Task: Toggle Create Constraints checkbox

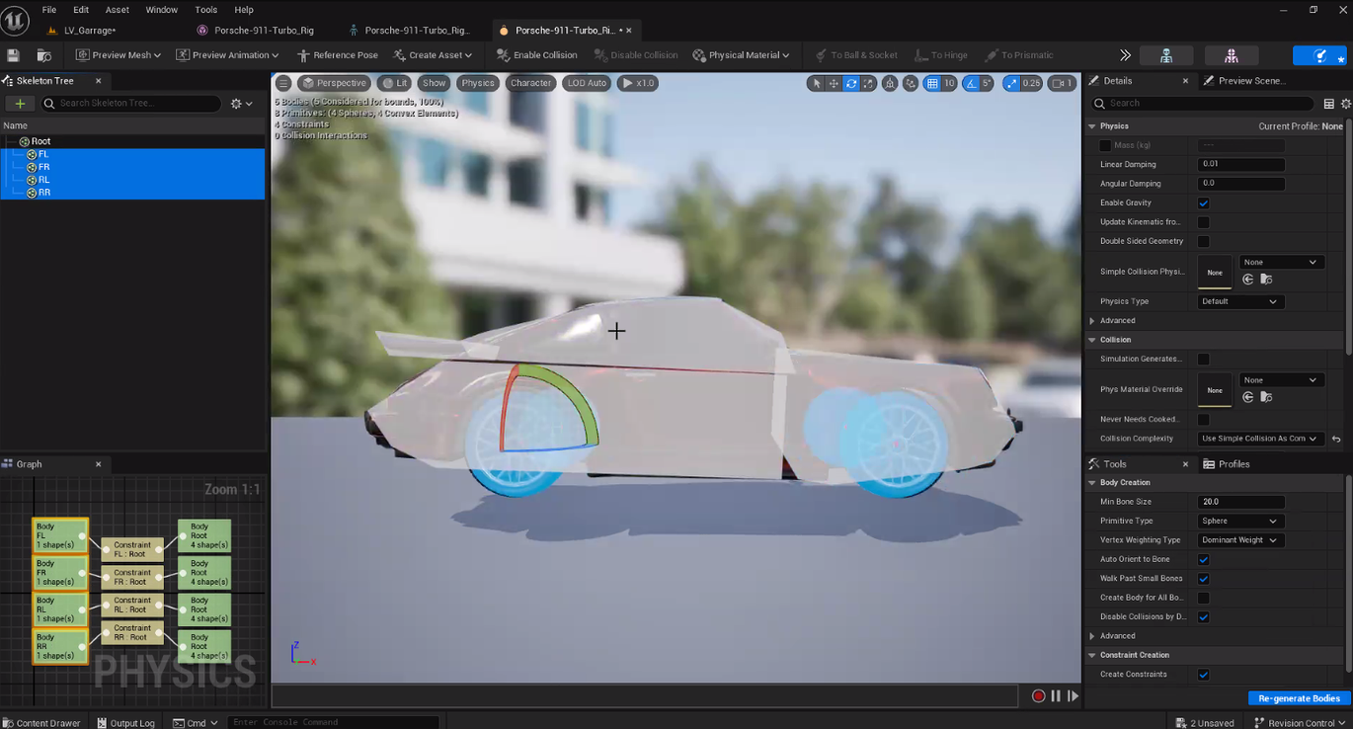Action: 1203,675
